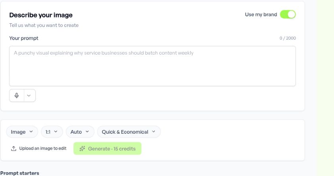Click the 0 / 2000 character counter
Screen dimensions: 334x176
288,38
